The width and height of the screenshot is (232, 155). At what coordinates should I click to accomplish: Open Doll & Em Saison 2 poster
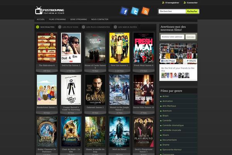71,48
